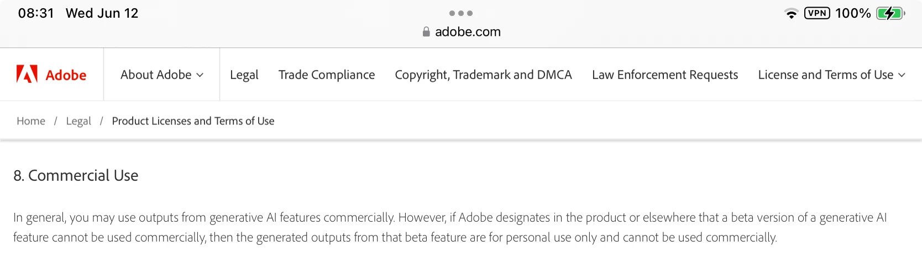Image resolution: width=922 pixels, height=257 pixels.
Task: Tap the lock icon beside adobe.com
Action: pos(426,32)
